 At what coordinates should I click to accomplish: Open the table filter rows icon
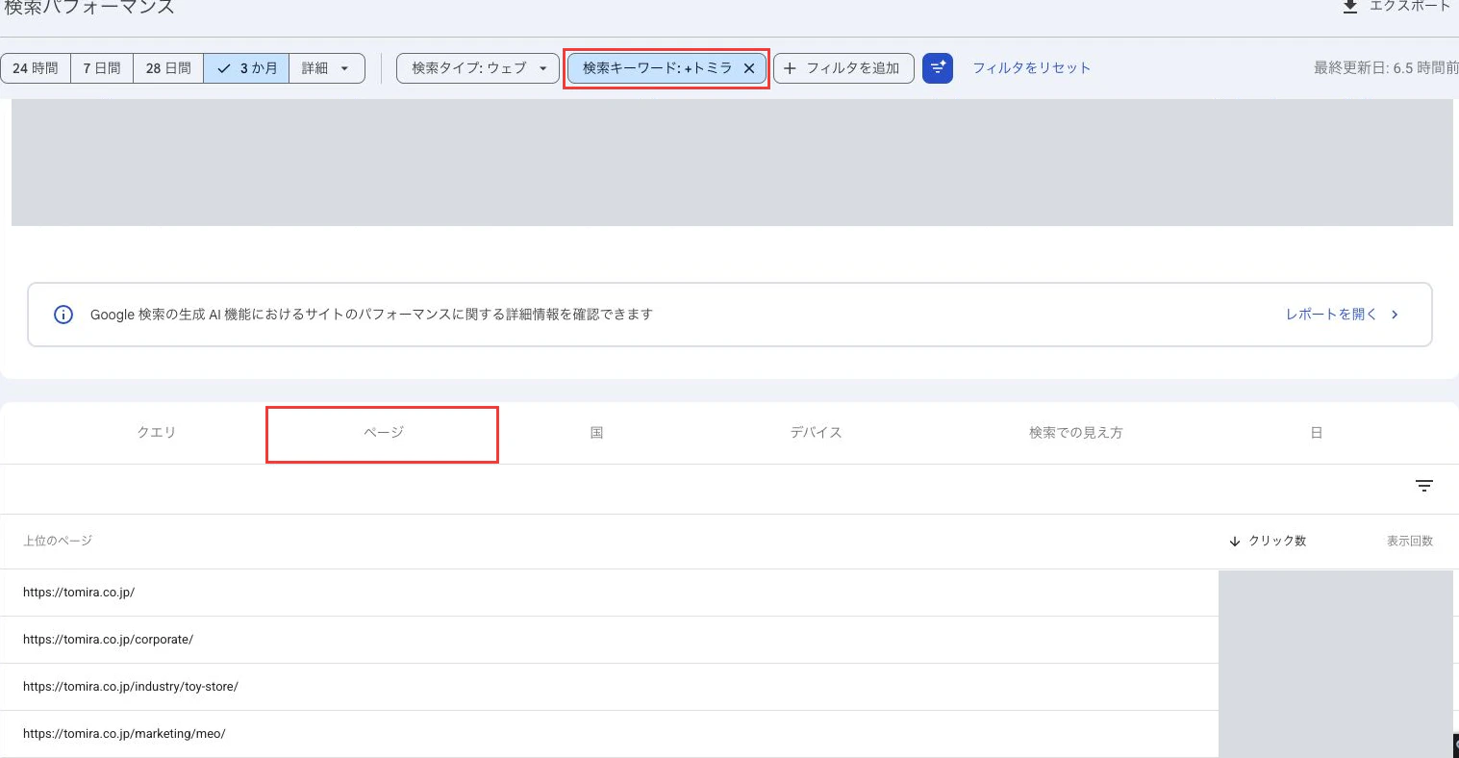(x=1424, y=486)
